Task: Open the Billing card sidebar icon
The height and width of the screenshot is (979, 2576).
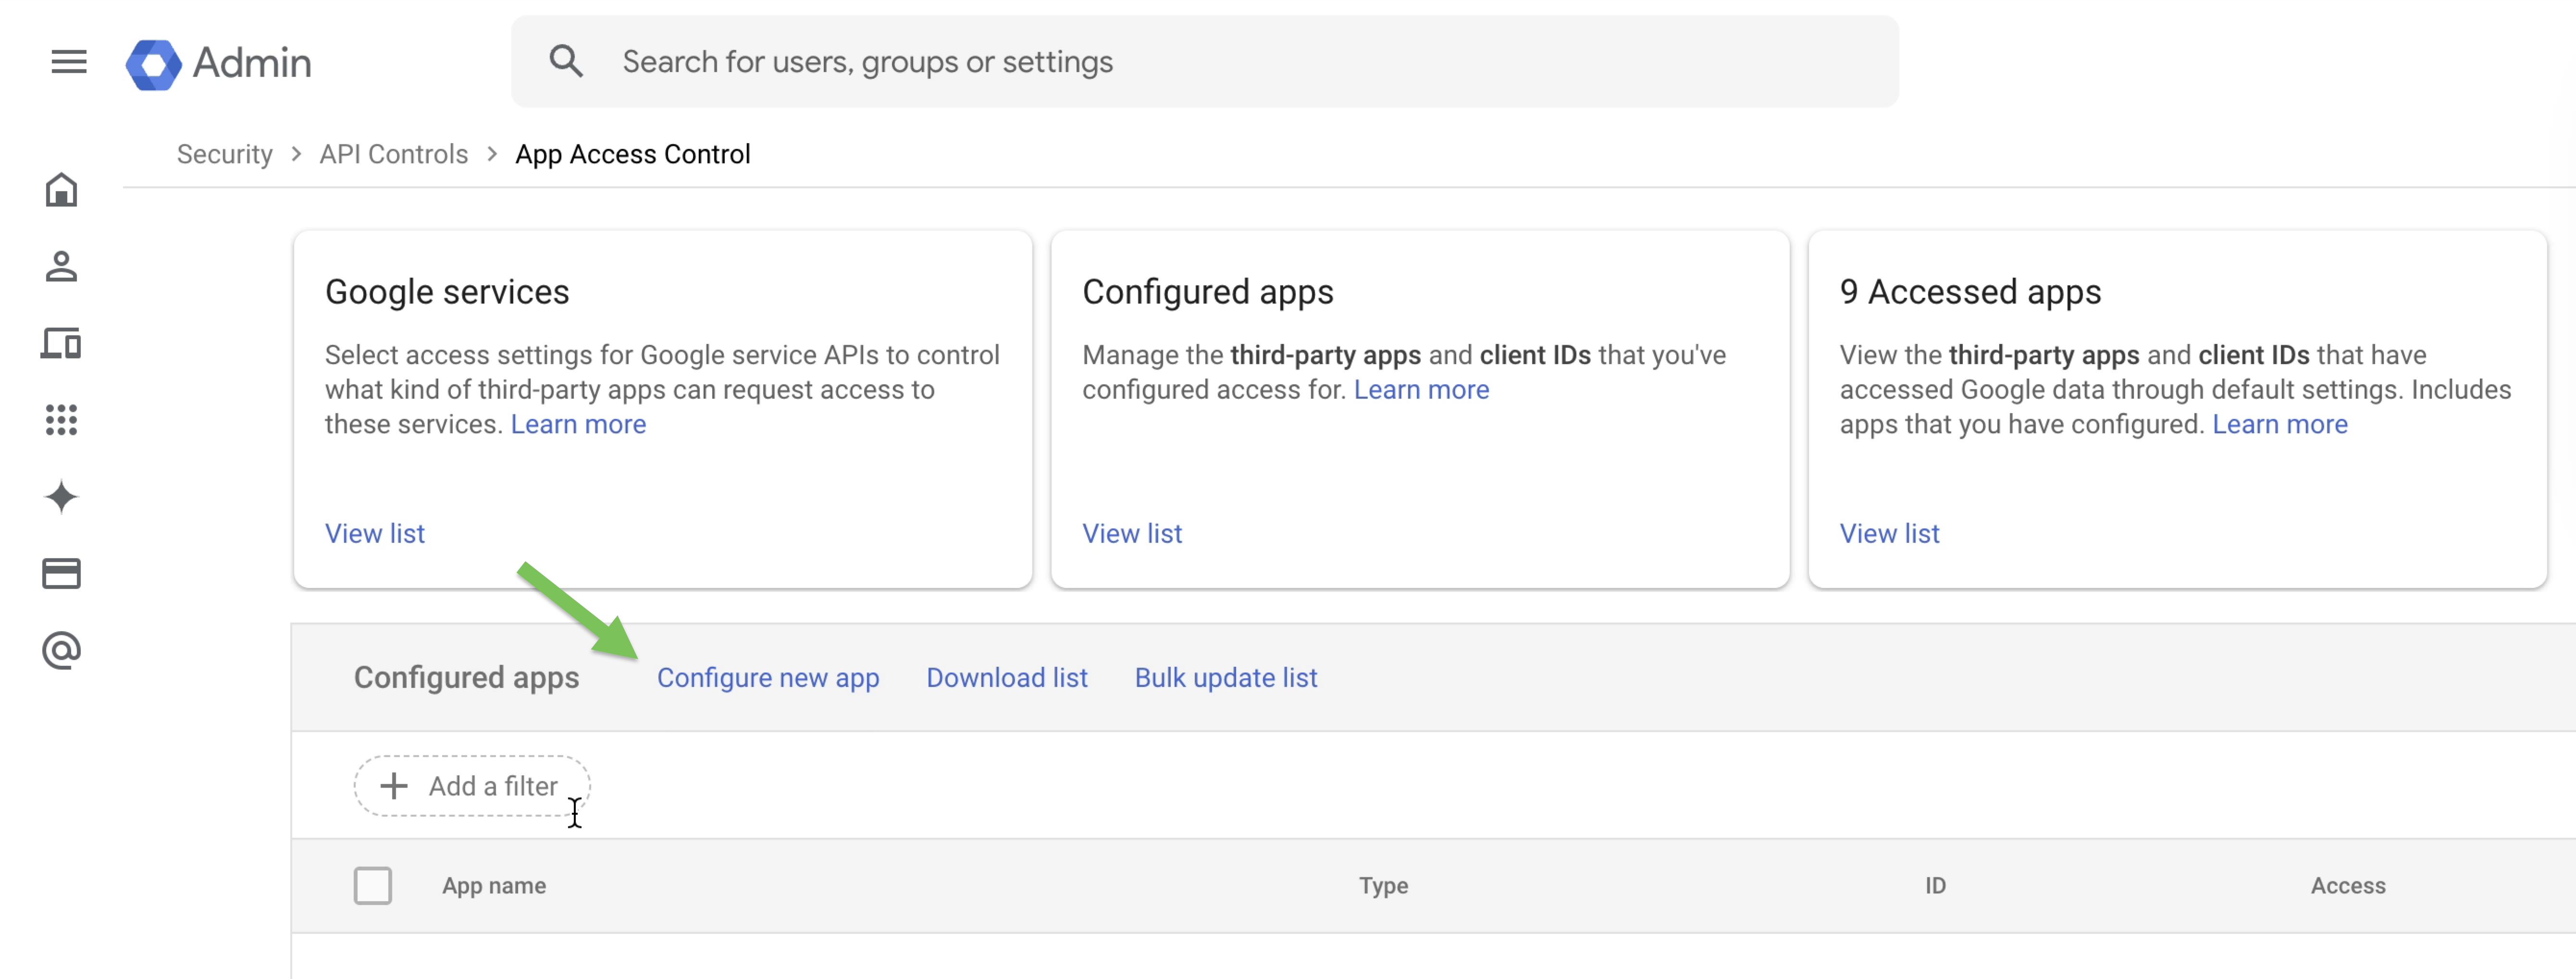Action: 61,573
